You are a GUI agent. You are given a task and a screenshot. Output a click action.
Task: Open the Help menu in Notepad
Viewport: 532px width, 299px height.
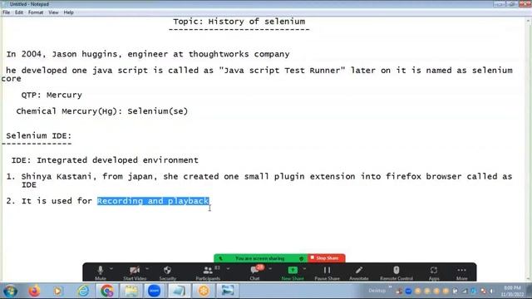click(68, 12)
